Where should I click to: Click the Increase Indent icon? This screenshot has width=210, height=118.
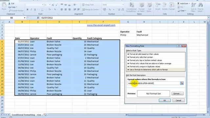pyautogui.click(x=78, y=10)
